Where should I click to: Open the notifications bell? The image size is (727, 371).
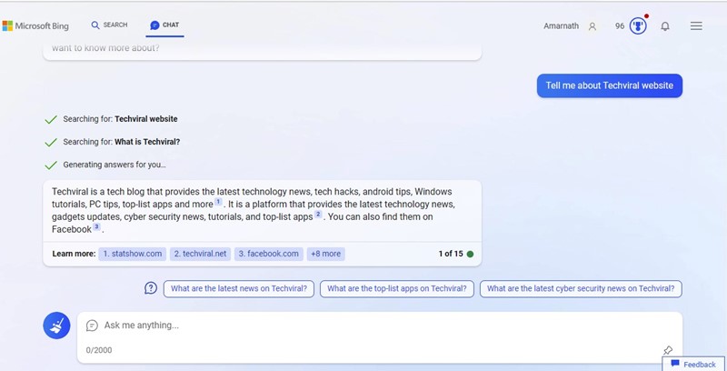[x=665, y=26]
